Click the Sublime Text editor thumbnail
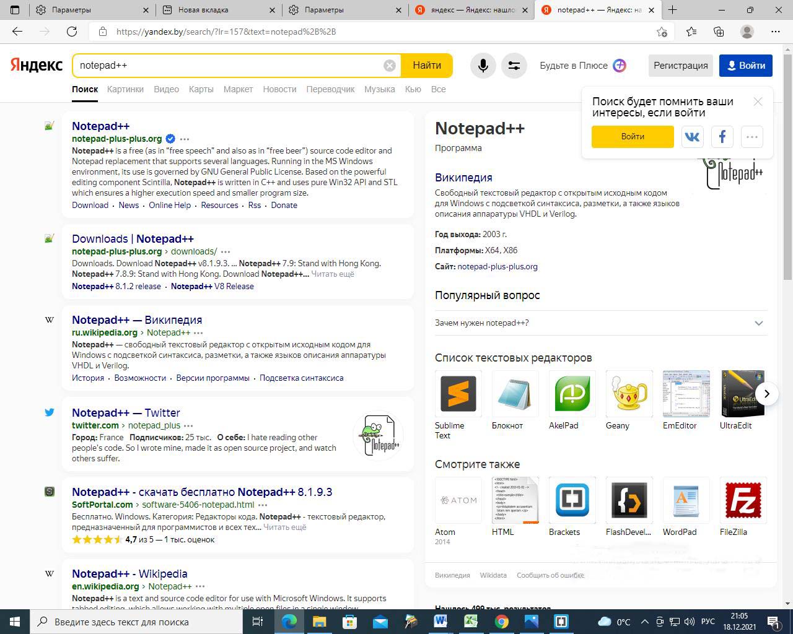The image size is (793, 634). tap(458, 394)
